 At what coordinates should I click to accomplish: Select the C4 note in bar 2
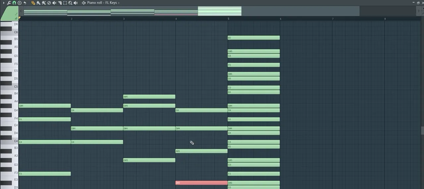click(x=97, y=142)
